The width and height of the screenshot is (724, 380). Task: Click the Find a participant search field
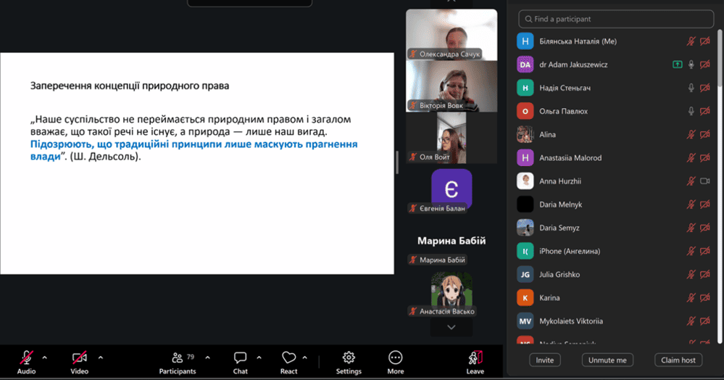615,19
